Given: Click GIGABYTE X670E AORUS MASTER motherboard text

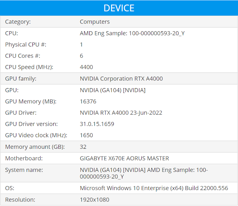Looking at the screenshot, I should 124,158.
